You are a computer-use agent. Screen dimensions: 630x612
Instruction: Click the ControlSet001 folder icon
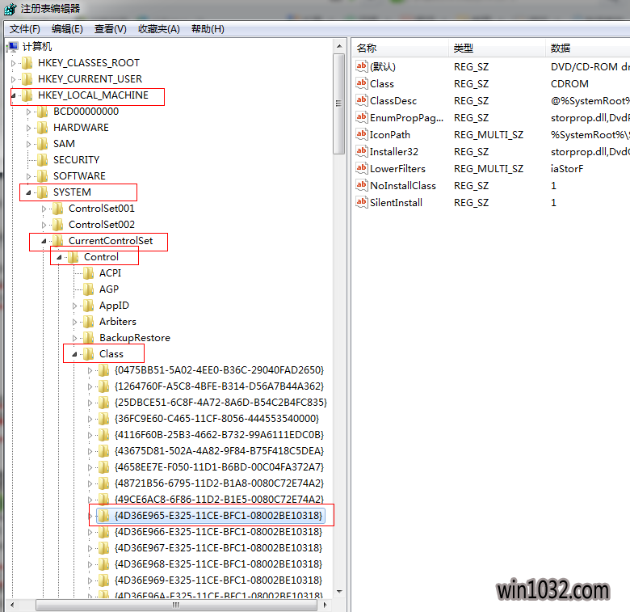[x=58, y=209]
